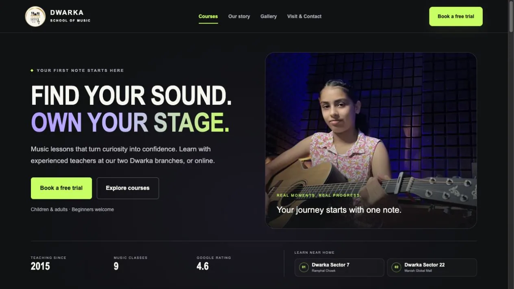
Task: Select Visit & Contact in navigation
Action: click(x=304, y=17)
